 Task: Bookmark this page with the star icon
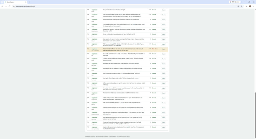(241, 6)
